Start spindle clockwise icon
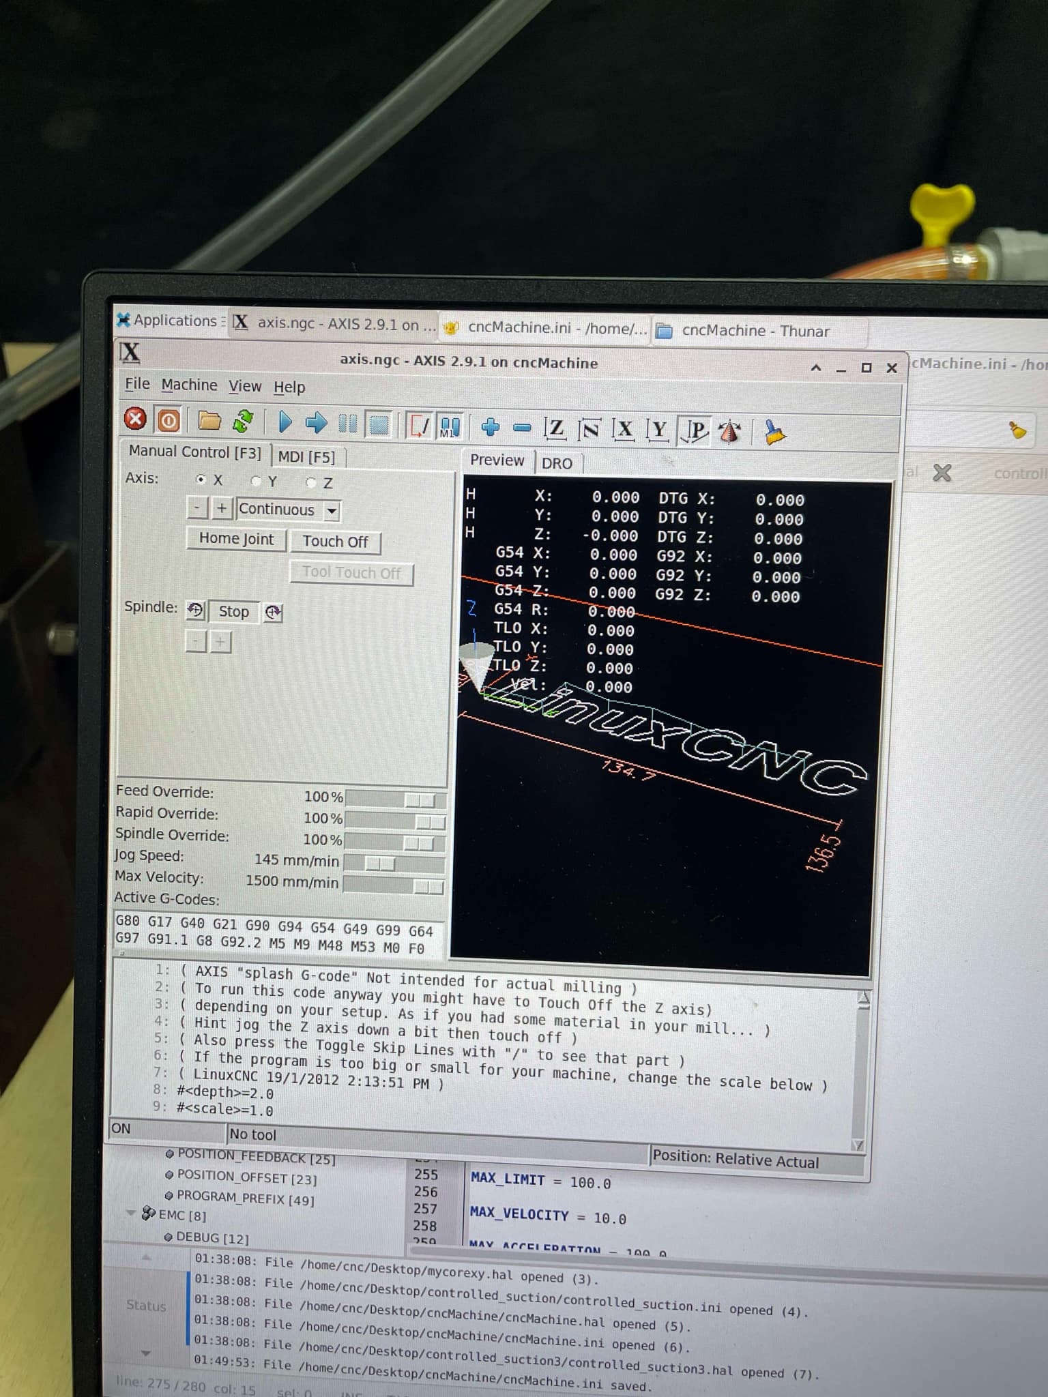 click(273, 612)
